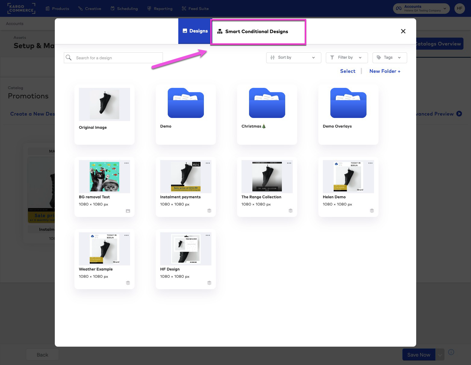Switch to Smart Conditional Designs tab
The width and height of the screenshot is (471, 365).
tap(256, 32)
